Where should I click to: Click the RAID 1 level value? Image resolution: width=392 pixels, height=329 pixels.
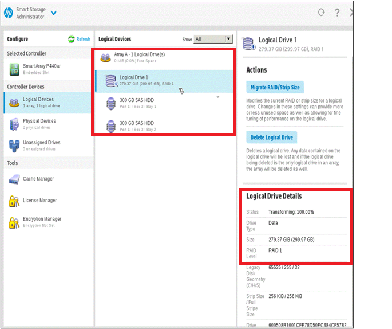pos(275,250)
